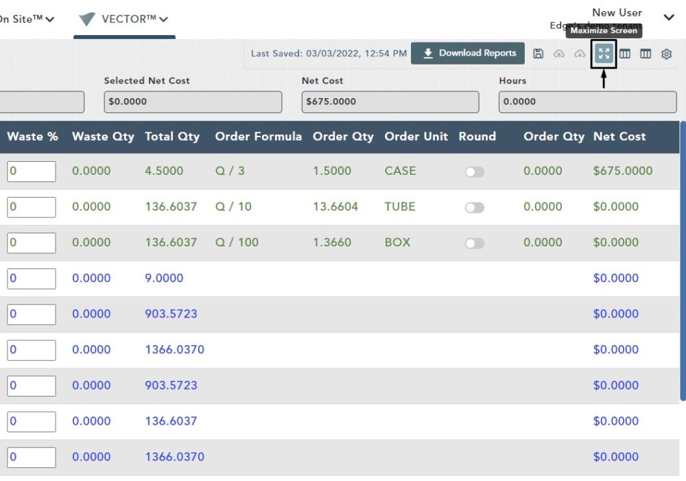Open the VECTOR dropdown chevron
The height and width of the screenshot is (481, 686).
(x=163, y=20)
